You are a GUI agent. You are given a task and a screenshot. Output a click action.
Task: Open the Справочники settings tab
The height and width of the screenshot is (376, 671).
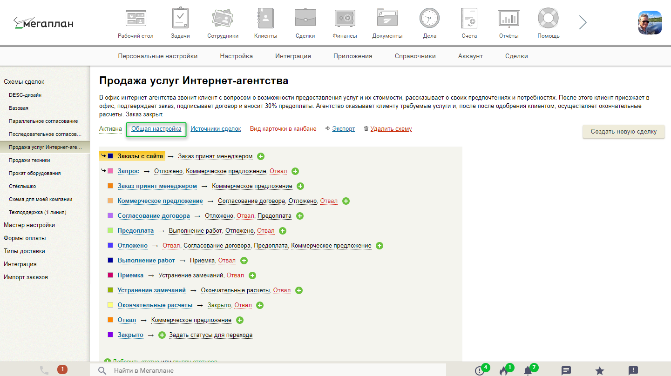coord(415,56)
